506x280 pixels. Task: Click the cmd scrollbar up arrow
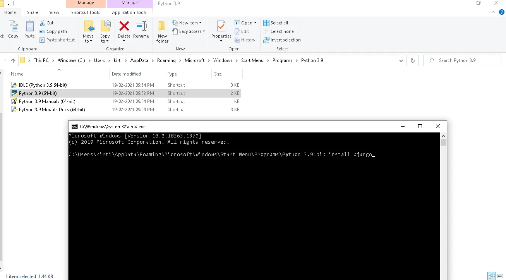point(444,136)
